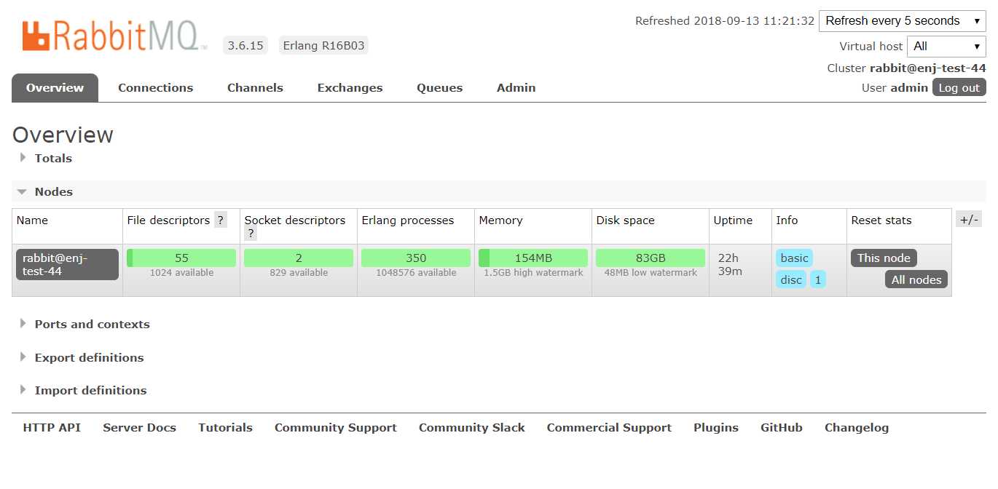Click the Name column header
The image size is (998, 489).
click(32, 220)
